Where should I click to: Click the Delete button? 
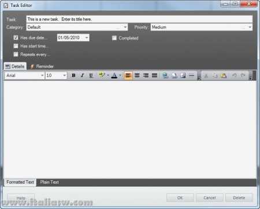coord(239,197)
